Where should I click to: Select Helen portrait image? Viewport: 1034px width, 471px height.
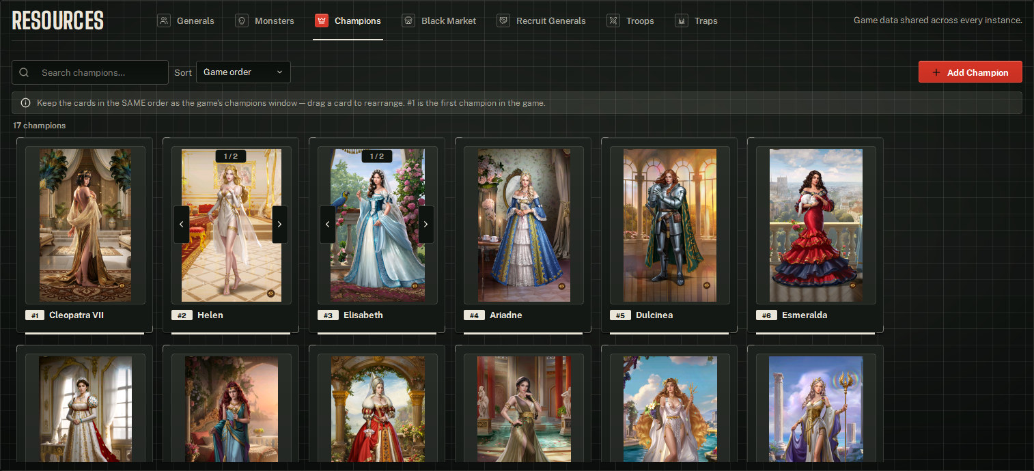[x=232, y=225]
